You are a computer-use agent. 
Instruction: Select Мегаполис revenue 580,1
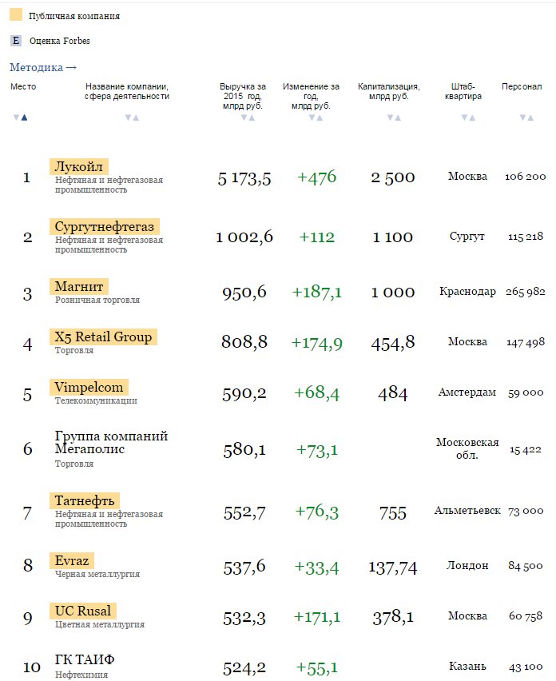pyautogui.click(x=244, y=450)
